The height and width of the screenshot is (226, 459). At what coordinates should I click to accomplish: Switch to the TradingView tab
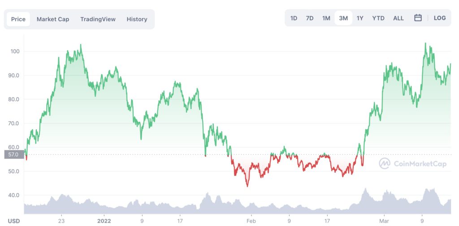(98, 19)
